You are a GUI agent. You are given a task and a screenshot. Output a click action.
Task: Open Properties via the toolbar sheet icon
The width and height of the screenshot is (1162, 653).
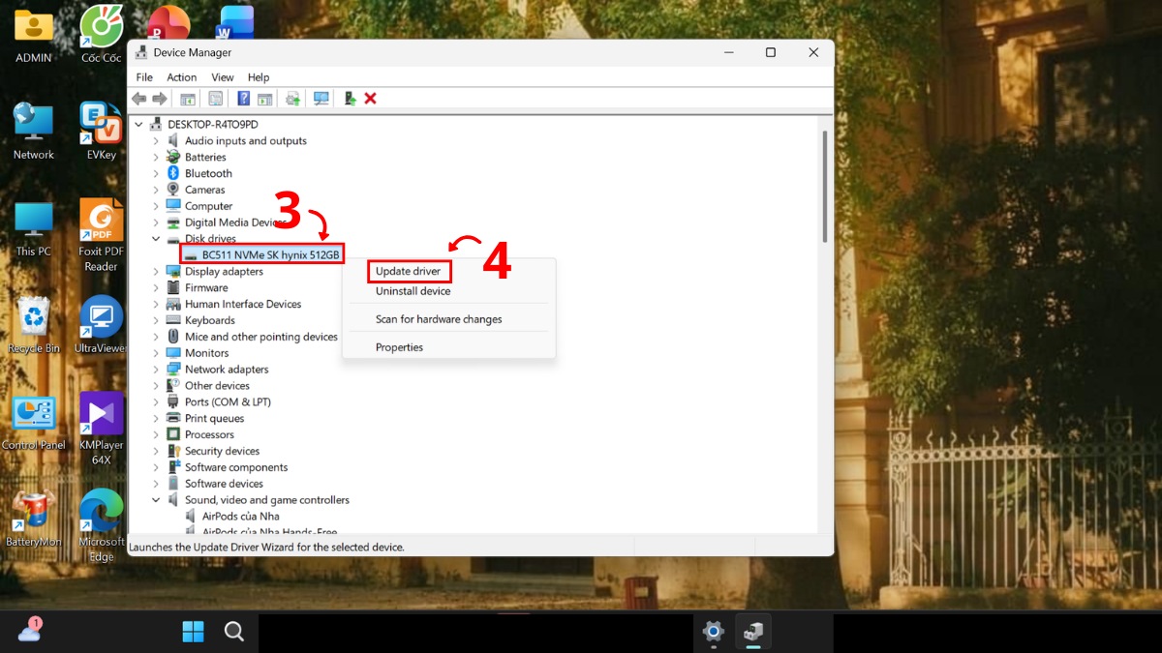pos(216,99)
